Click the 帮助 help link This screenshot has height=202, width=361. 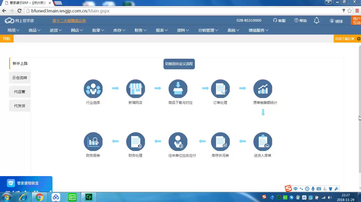coord(301,21)
